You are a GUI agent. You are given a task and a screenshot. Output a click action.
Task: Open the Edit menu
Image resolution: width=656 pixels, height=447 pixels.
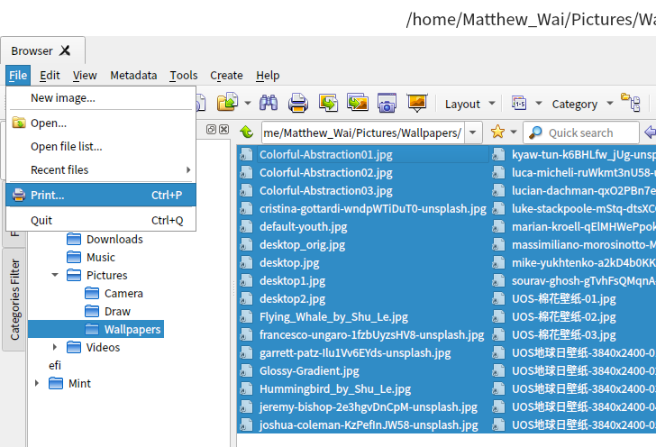pos(50,76)
